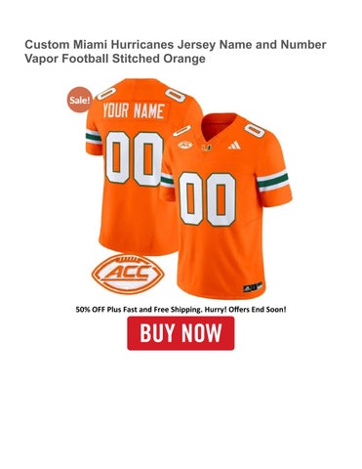Click the Adidas tag at jersey hem
Viewport: 362px width, 469px height.
click(x=253, y=287)
